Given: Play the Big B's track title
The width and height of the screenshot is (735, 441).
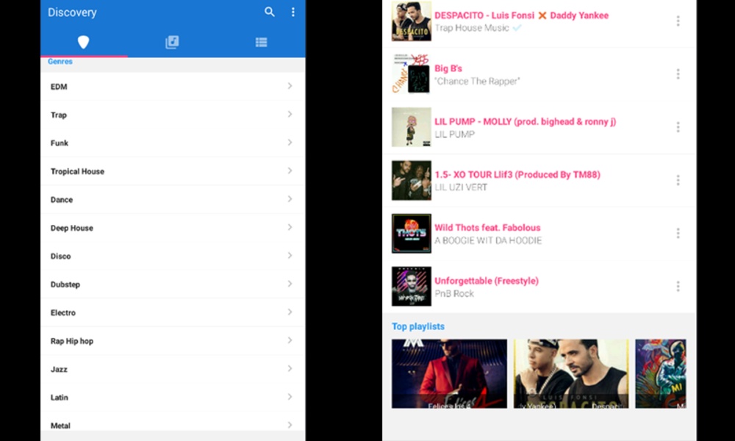Looking at the screenshot, I should (x=448, y=68).
